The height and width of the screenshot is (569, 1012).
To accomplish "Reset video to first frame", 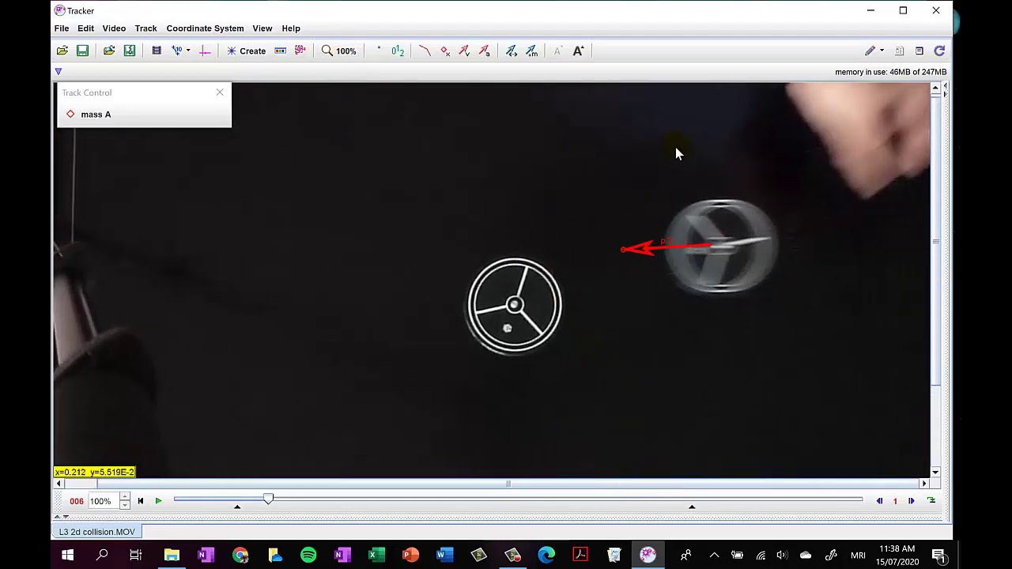I will click(x=141, y=501).
